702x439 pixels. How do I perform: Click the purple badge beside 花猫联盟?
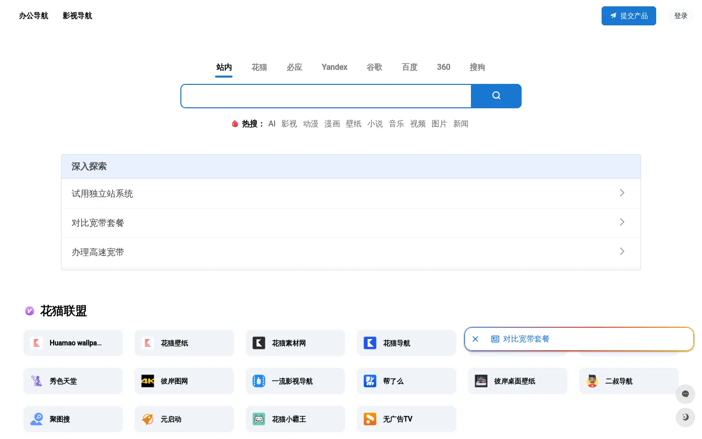[x=30, y=311]
